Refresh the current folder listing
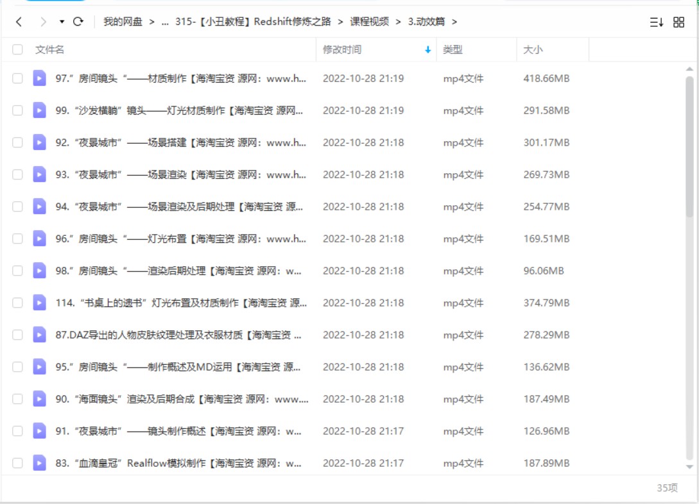The image size is (699, 504). tap(78, 21)
